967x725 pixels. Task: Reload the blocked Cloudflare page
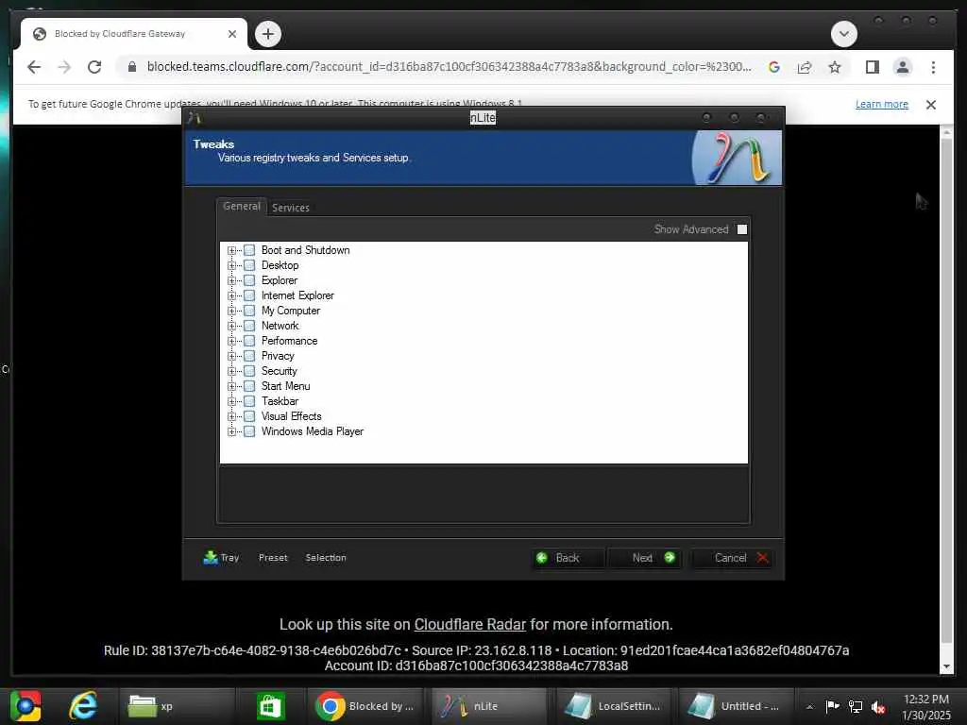94,67
